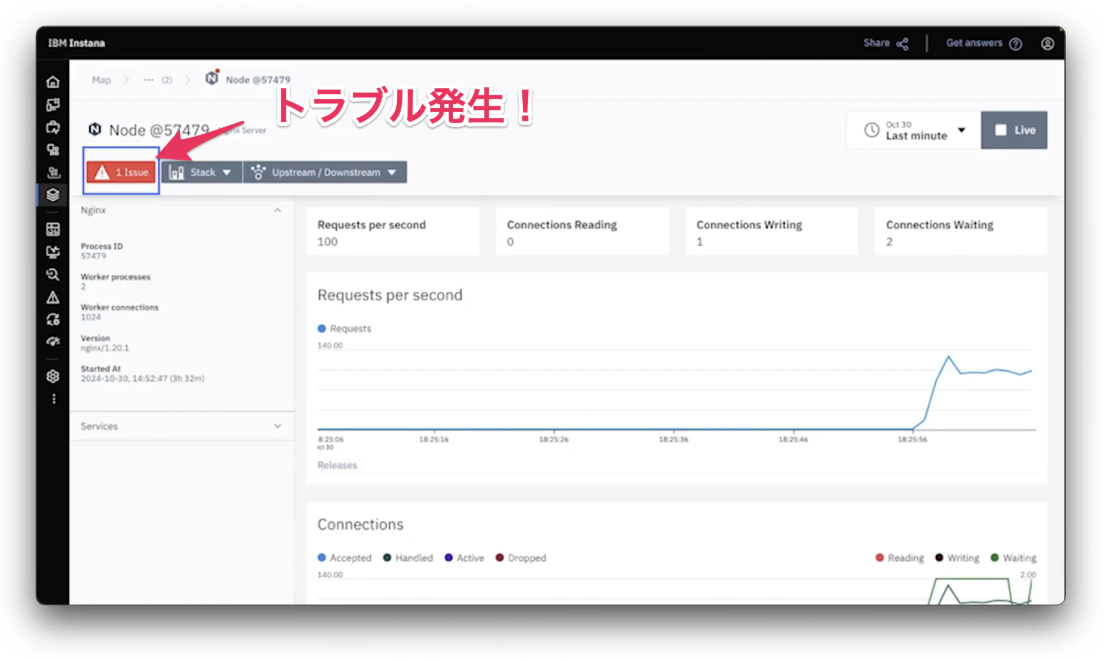
Task: Open Settings gear in the sidebar
Action: point(53,376)
